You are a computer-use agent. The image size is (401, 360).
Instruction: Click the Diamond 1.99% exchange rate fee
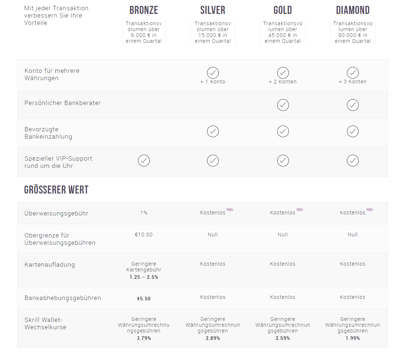tap(353, 338)
